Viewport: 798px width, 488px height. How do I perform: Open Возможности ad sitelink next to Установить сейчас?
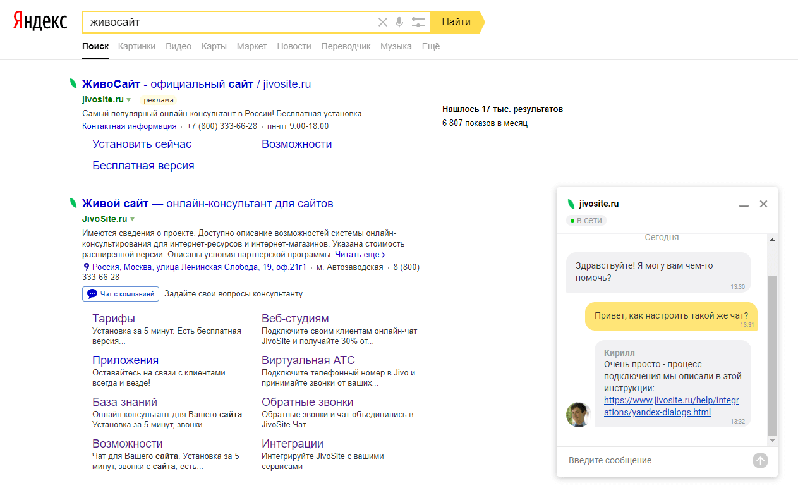(297, 144)
